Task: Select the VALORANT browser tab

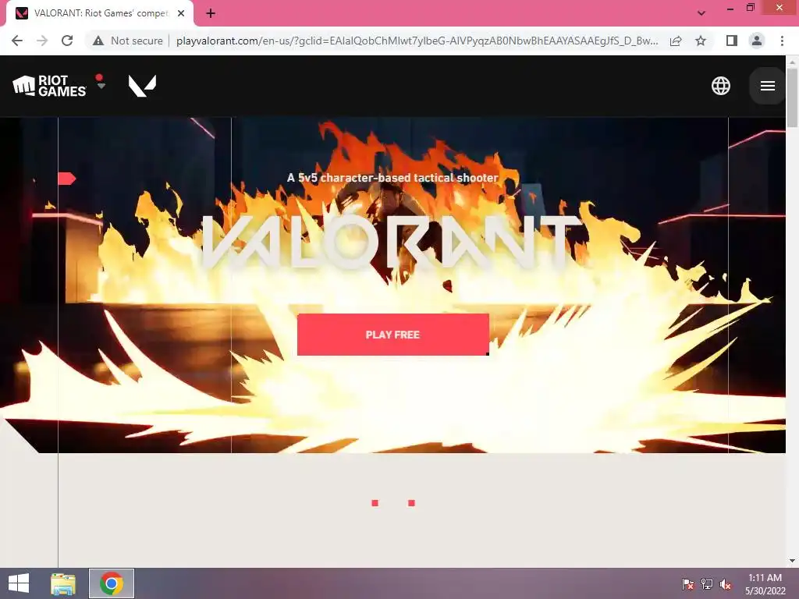Action: tap(100, 13)
